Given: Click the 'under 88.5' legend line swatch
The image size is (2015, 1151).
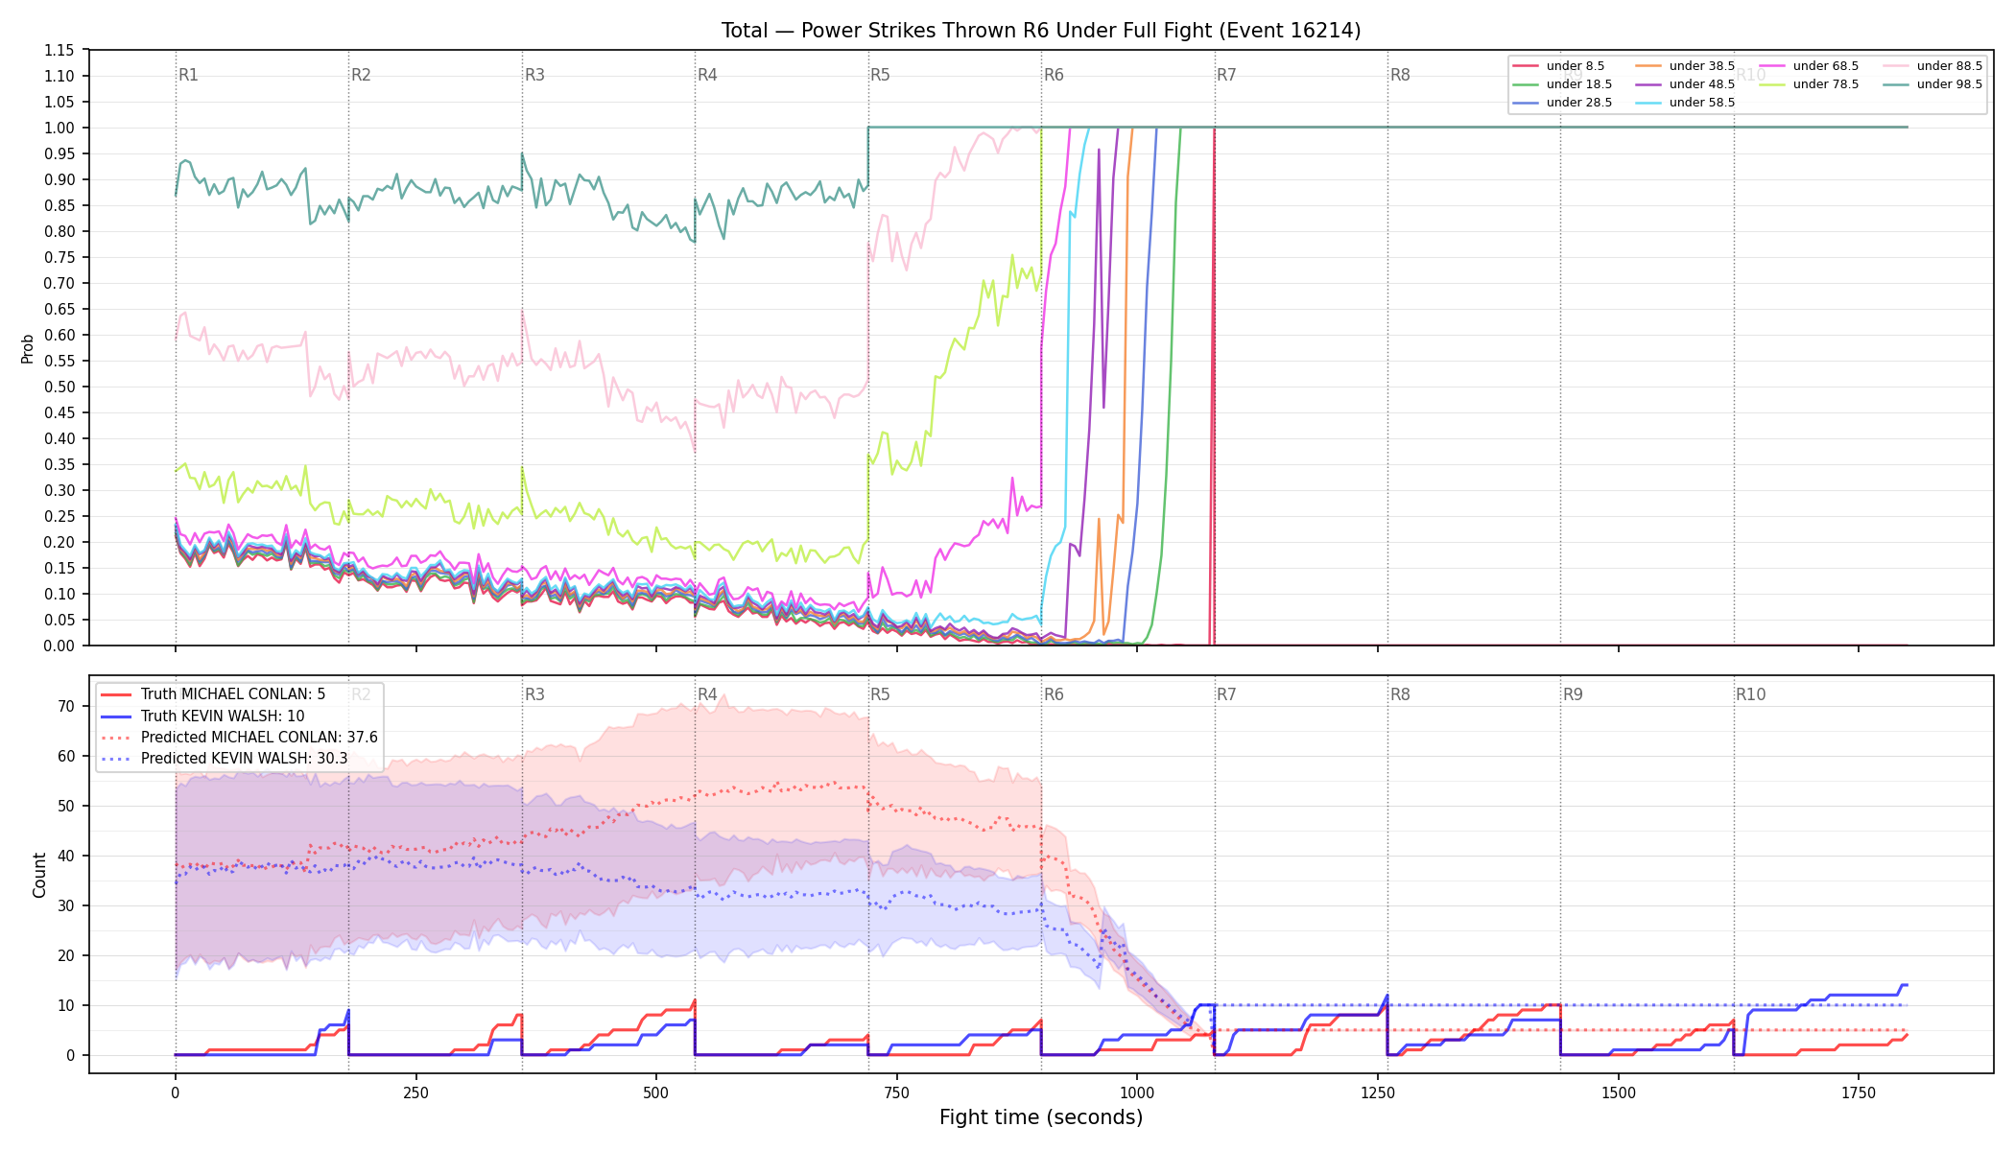Looking at the screenshot, I should tap(1896, 66).
